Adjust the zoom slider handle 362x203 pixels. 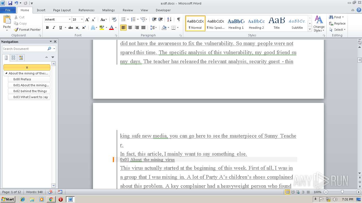pyautogui.click(x=342, y=192)
